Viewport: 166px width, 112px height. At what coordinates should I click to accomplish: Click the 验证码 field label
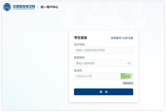click(x=78, y=71)
